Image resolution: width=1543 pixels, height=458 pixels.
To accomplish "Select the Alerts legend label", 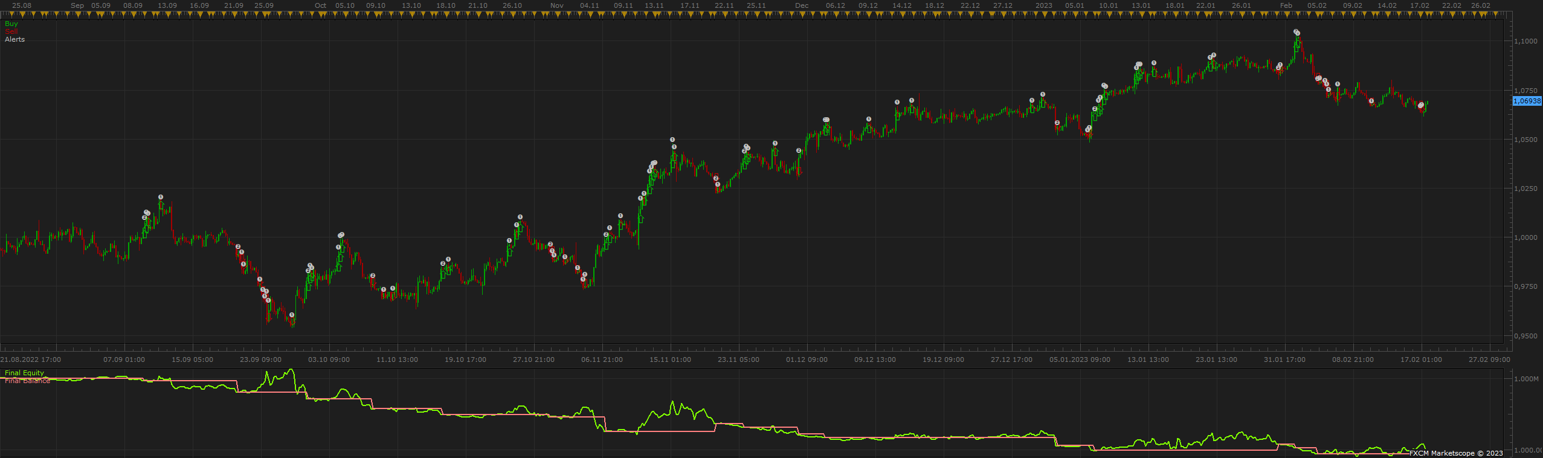I will 15,39.
